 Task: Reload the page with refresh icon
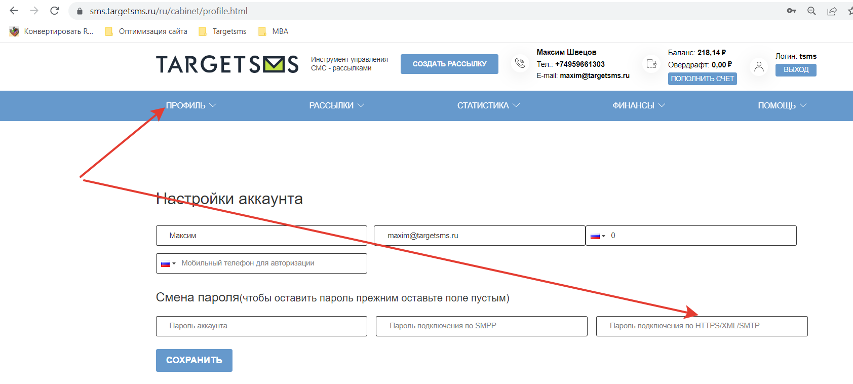pyautogui.click(x=55, y=11)
